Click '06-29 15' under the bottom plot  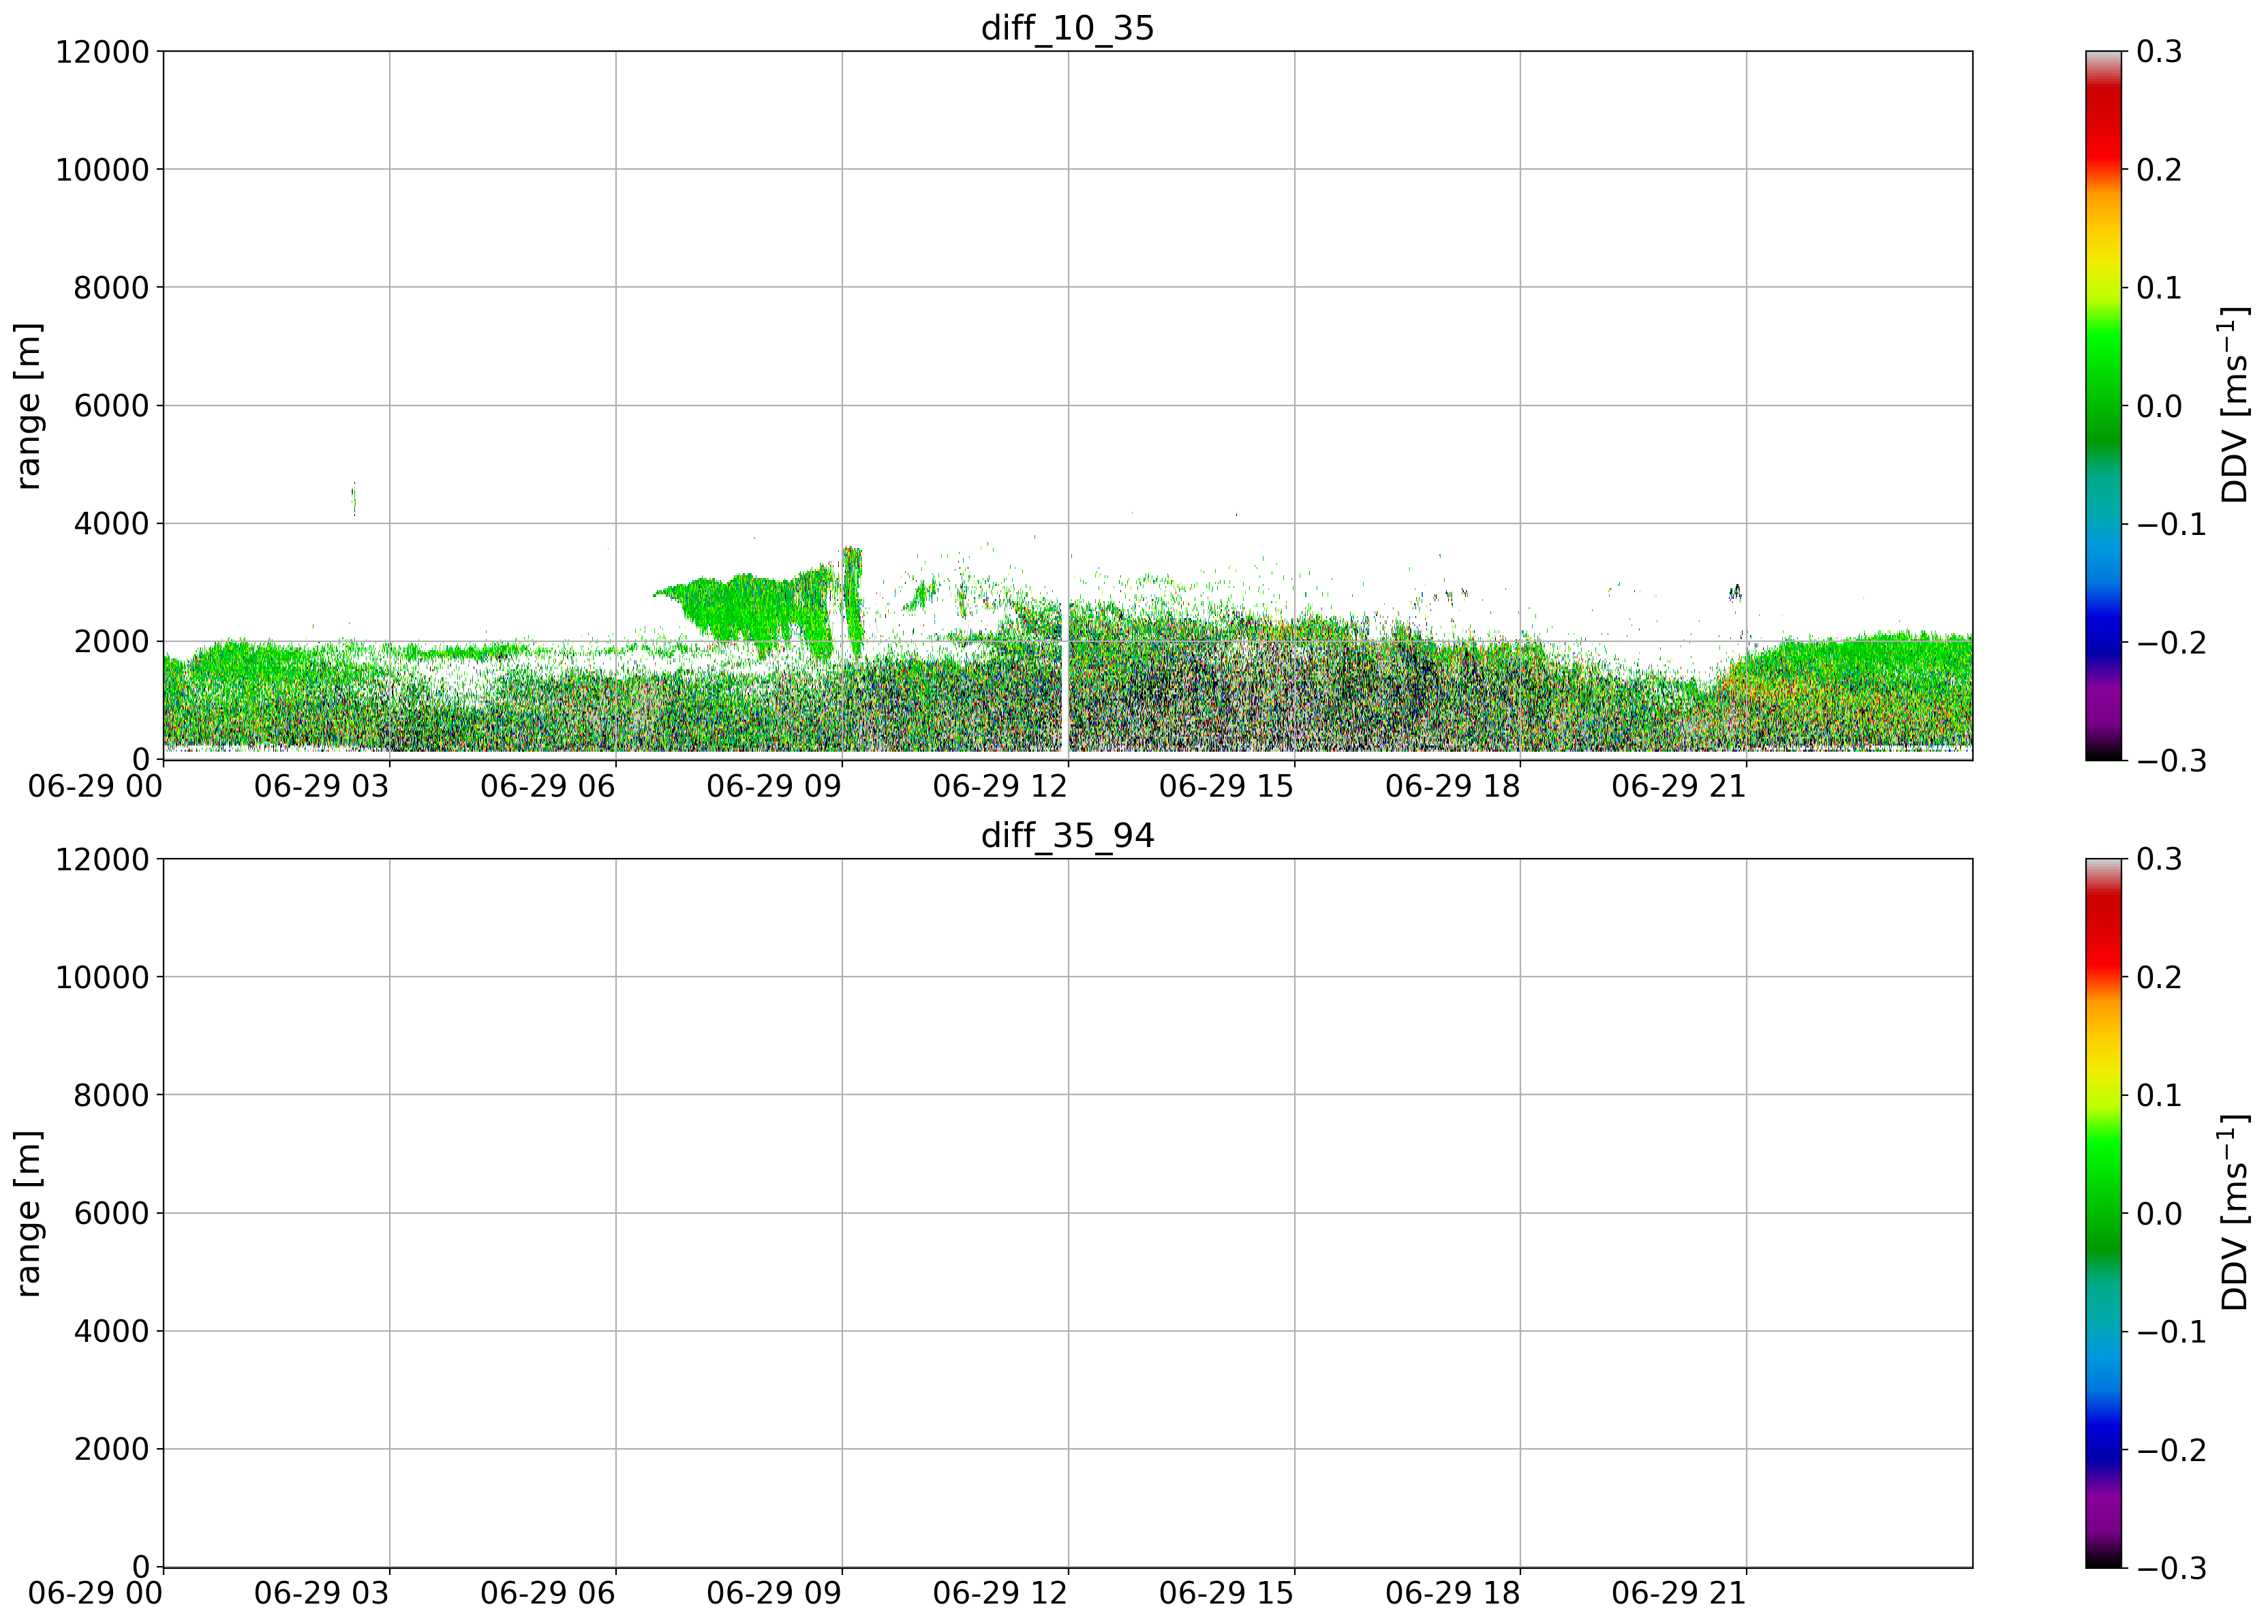click(1226, 1594)
